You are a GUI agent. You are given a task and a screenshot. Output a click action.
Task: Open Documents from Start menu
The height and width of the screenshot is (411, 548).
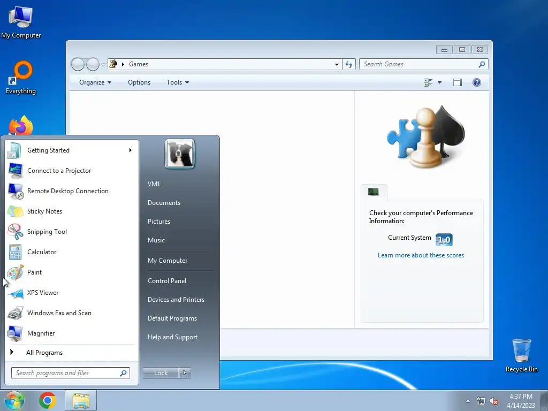tap(164, 203)
